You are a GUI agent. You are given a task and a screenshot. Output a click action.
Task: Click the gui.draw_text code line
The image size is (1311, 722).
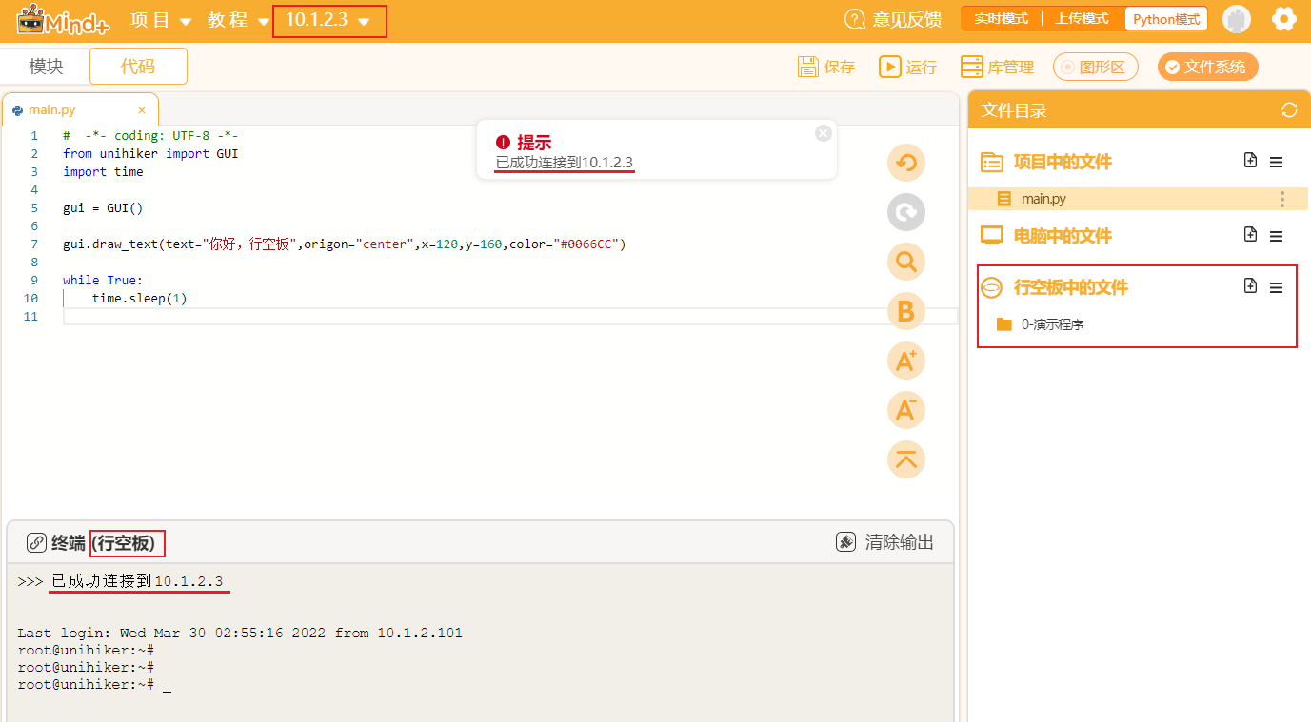(345, 244)
